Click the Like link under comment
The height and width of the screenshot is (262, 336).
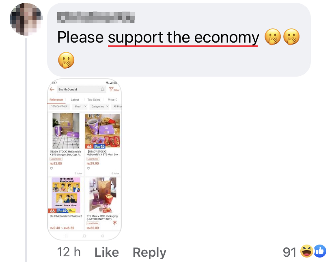coord(107,252)
